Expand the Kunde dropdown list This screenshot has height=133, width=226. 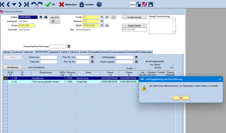102,17
